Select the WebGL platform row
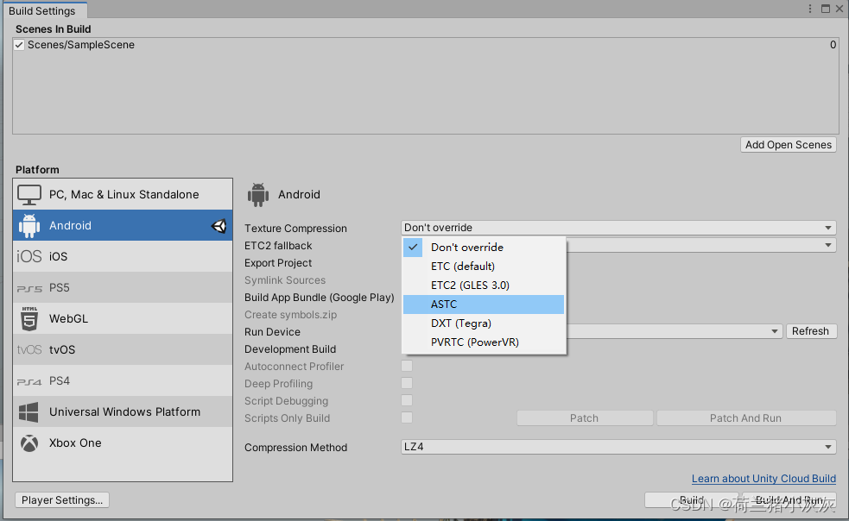The image size is (849, 521). (x=123, y=318)
